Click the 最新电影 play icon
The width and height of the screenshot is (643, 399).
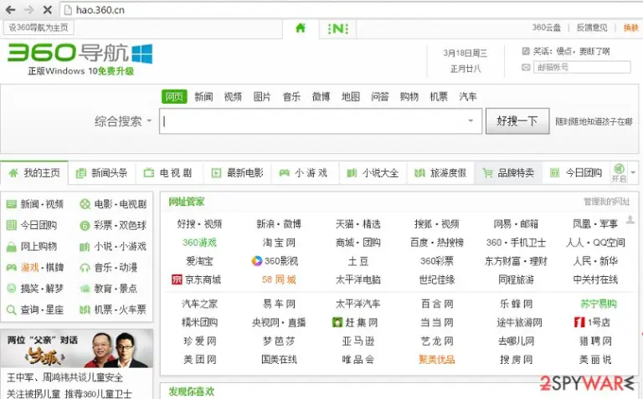[x=216, y=173]
